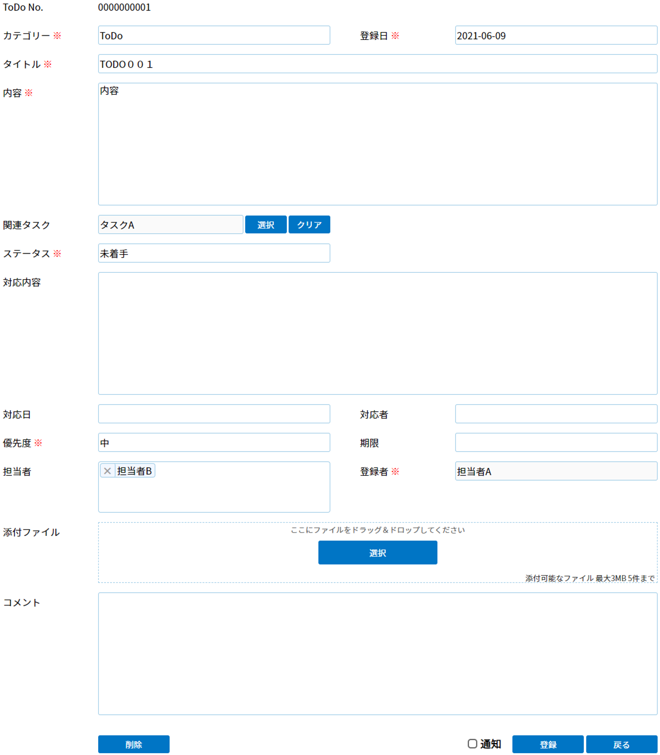The height and width of the screenshot is (755, 660).
Task: Click 選択 button next to 関連タスク
Action: [265, 225]
